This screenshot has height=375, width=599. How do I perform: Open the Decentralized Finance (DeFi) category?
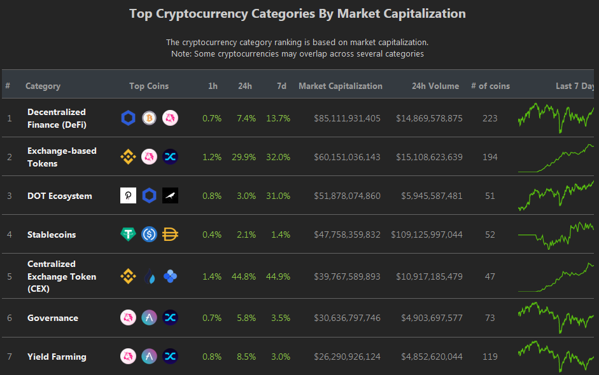[x=57, y=118]
